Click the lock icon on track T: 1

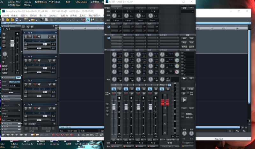point(50,37)
